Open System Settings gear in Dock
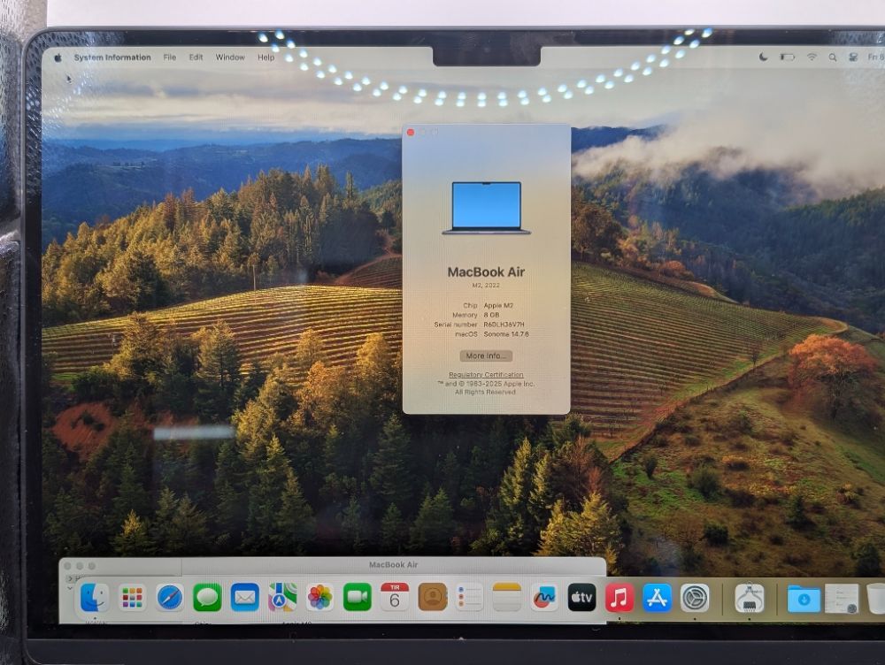Image resolution: width=885 pixels, height=665 pixels. tap(694, 597)
